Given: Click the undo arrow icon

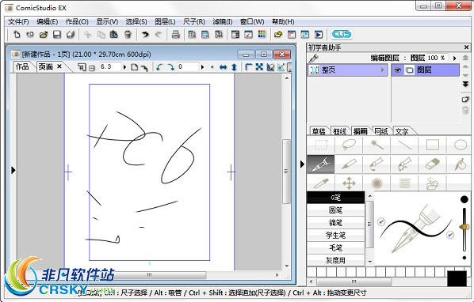Looking at the screenshot, I should click(x=145, y=34).
